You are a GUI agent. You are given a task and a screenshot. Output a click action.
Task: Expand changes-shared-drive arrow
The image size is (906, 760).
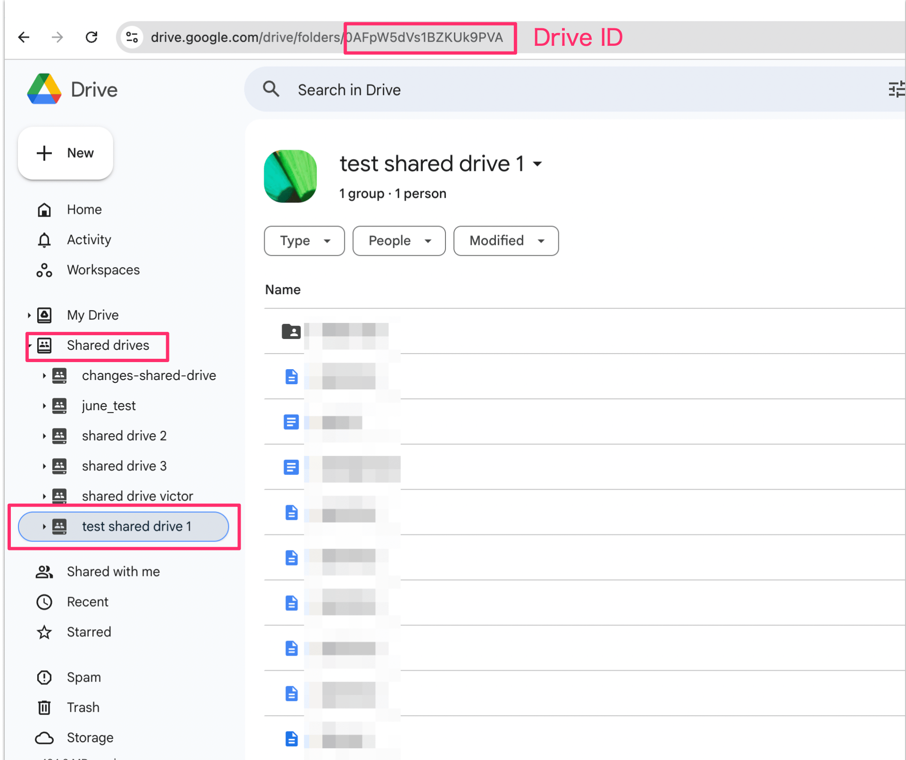coord(44,376)
